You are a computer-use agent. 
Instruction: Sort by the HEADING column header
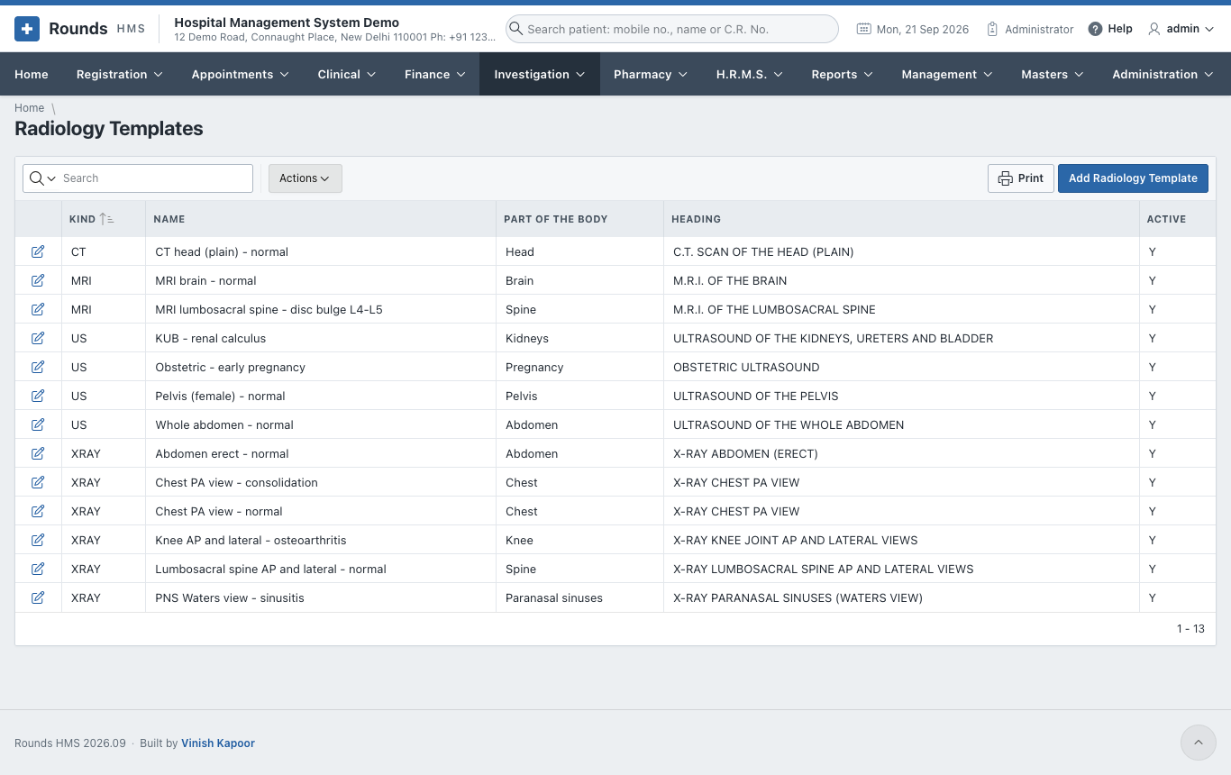tap(696, 219)
